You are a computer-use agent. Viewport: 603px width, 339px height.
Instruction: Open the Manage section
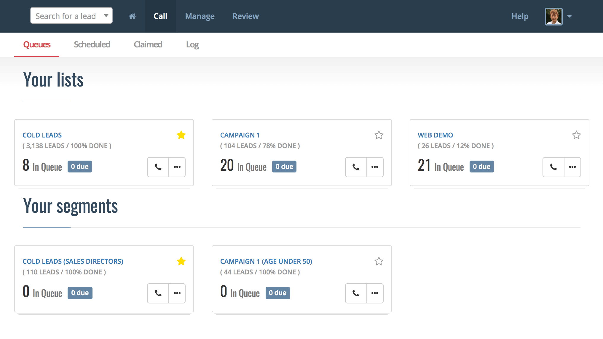(x=200, y=16)
